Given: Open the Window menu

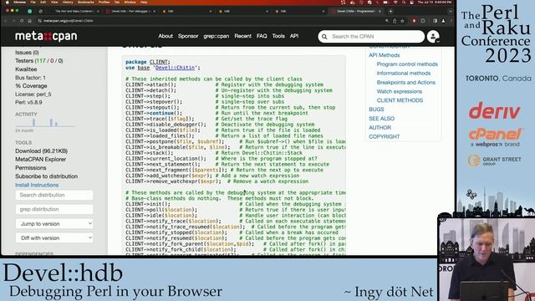Looking at the screenshot, I should 130,2.
